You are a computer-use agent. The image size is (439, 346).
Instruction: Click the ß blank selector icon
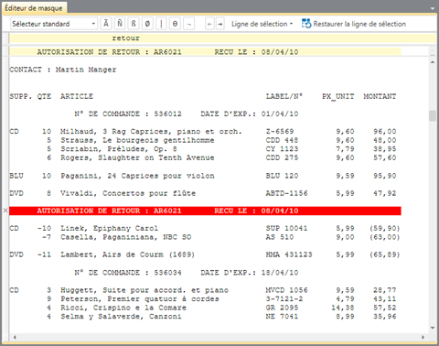point(134,24)
